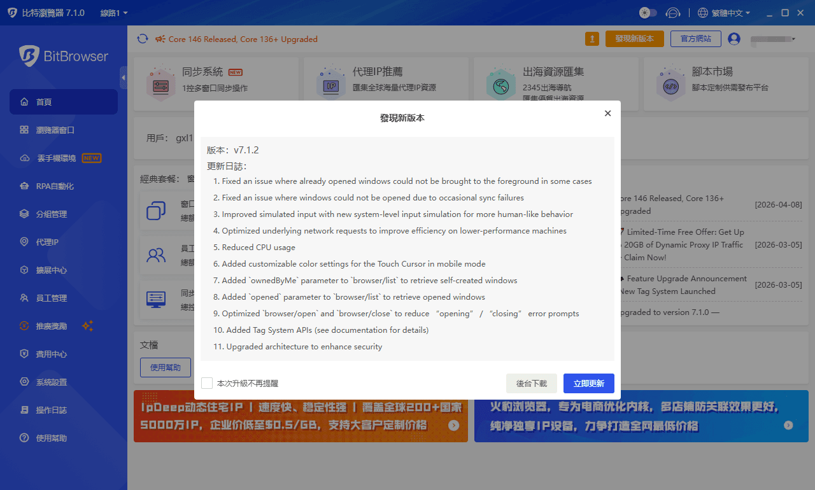Image resolution: width=815 pixels, height=490 pixels.
Task: Click the 比特瀏覽器 title bar logo
Action: [12, 13]
